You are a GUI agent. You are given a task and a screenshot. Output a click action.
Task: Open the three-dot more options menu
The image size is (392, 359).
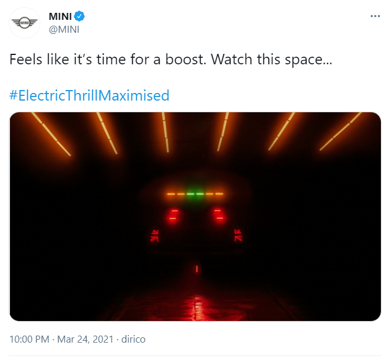(375, 16)
